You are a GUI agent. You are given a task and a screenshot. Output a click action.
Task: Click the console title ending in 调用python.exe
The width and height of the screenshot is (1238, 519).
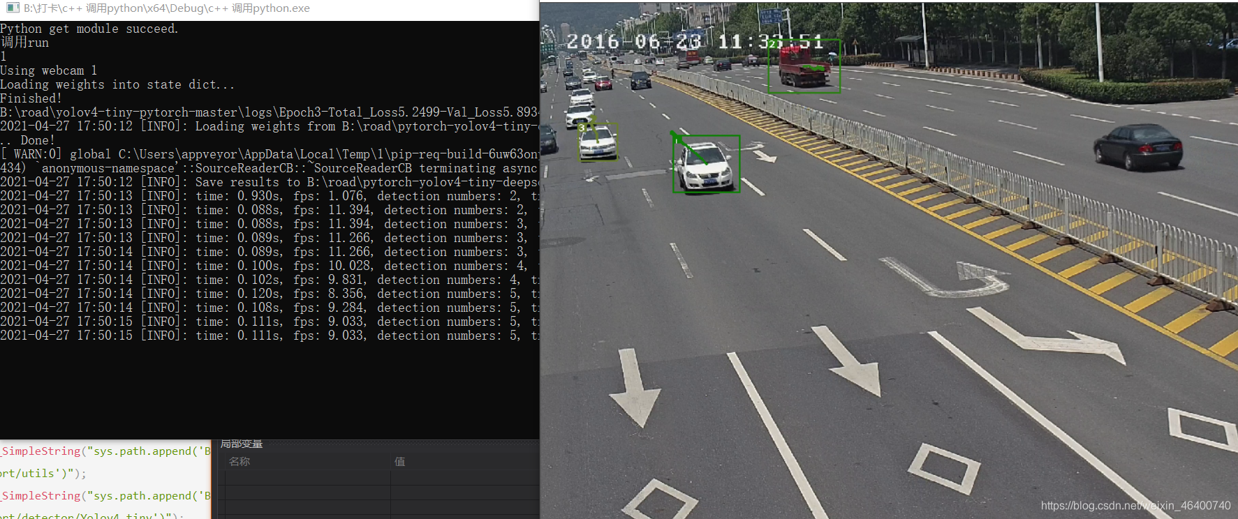(167, 8)
